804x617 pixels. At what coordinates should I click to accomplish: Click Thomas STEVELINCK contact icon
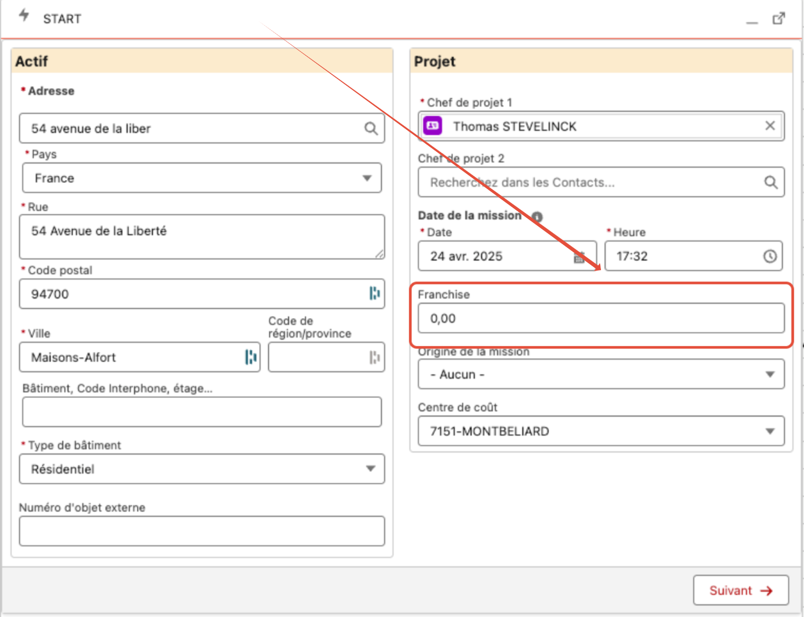pyautogui.click(x=433, y=126)
